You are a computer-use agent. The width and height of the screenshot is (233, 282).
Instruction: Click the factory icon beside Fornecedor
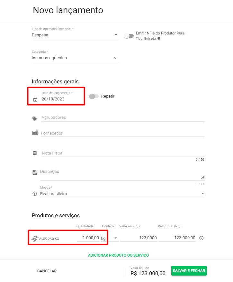(x=35, y=133)
